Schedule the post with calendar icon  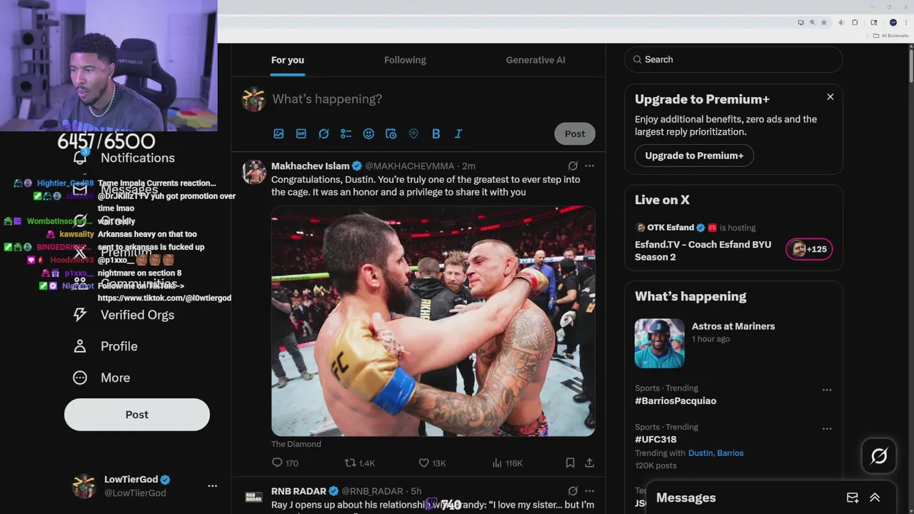click(x=391, y=133)
